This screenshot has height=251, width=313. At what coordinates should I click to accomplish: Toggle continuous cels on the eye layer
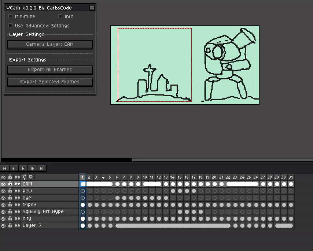tap(17, 198)
